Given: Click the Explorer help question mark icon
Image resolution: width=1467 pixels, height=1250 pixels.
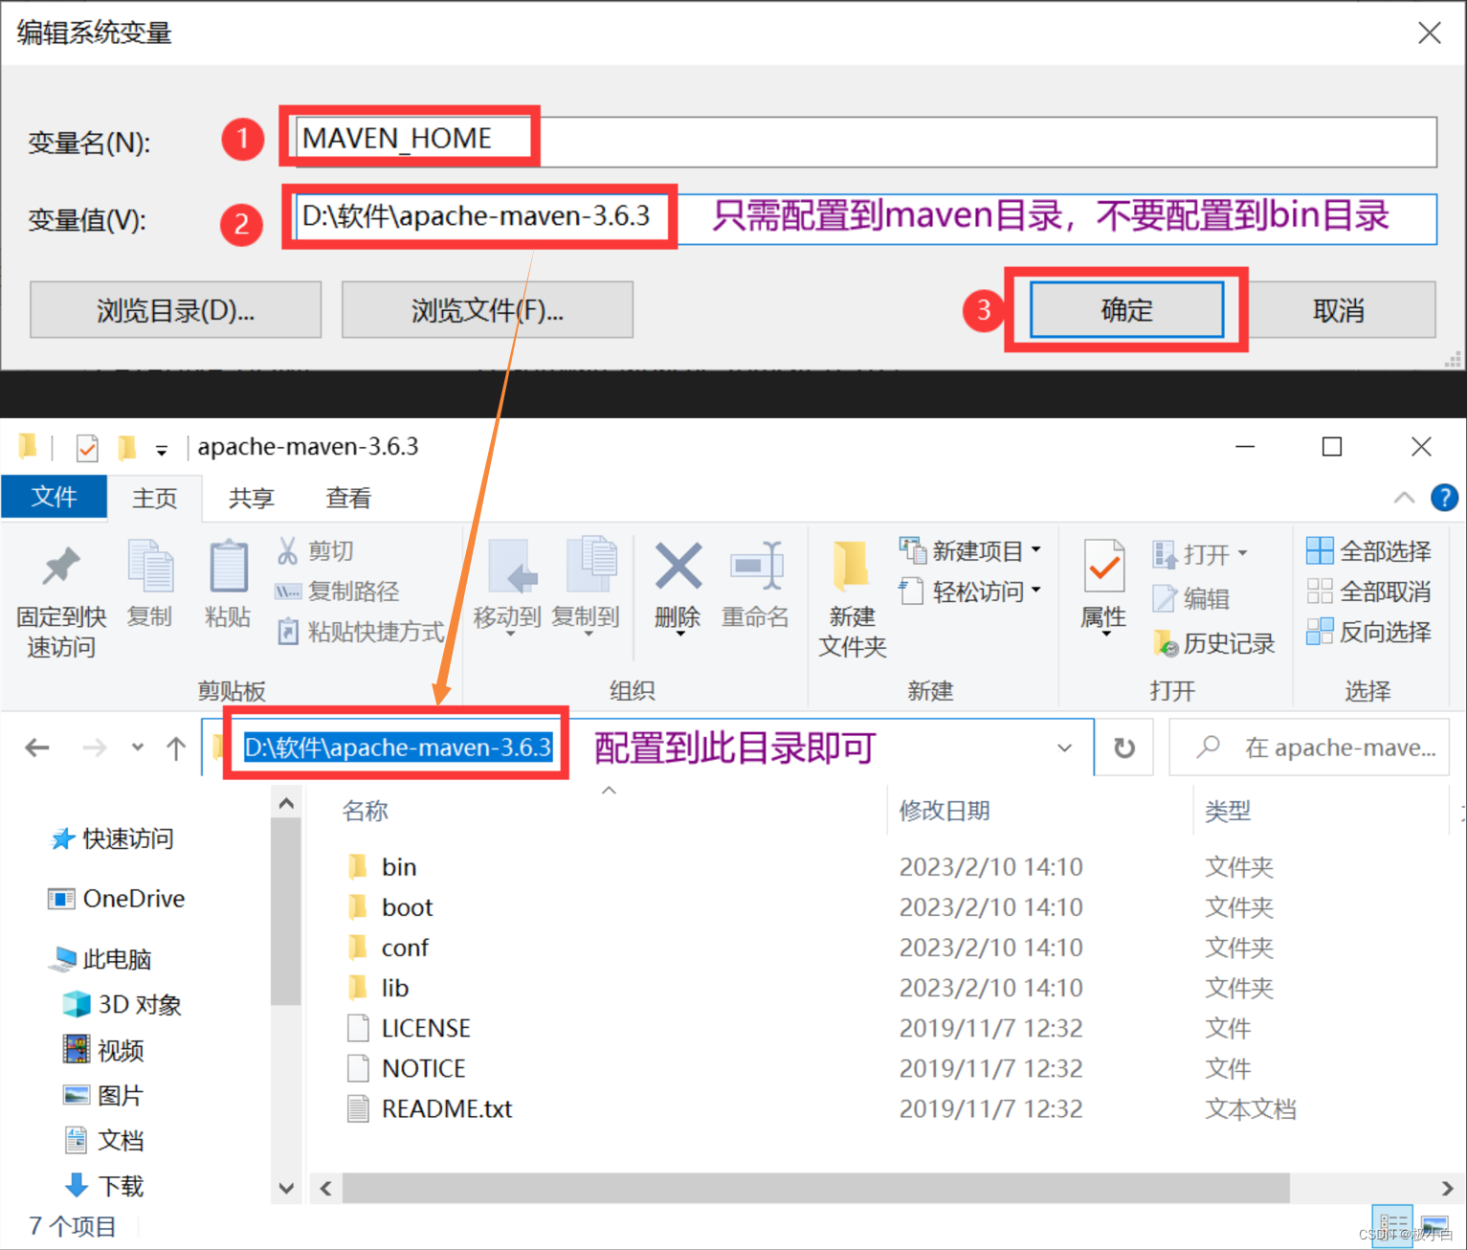Looking at the screenshot, I should coord(1444,498).
